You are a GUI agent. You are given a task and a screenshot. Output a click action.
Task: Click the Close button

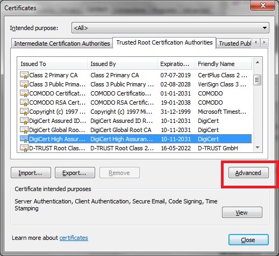point(248,240)
